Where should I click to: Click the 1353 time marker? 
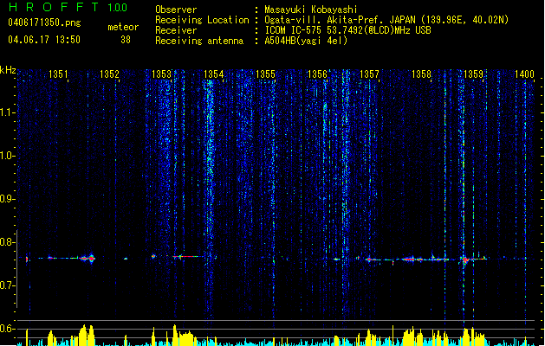coord(162,74)
